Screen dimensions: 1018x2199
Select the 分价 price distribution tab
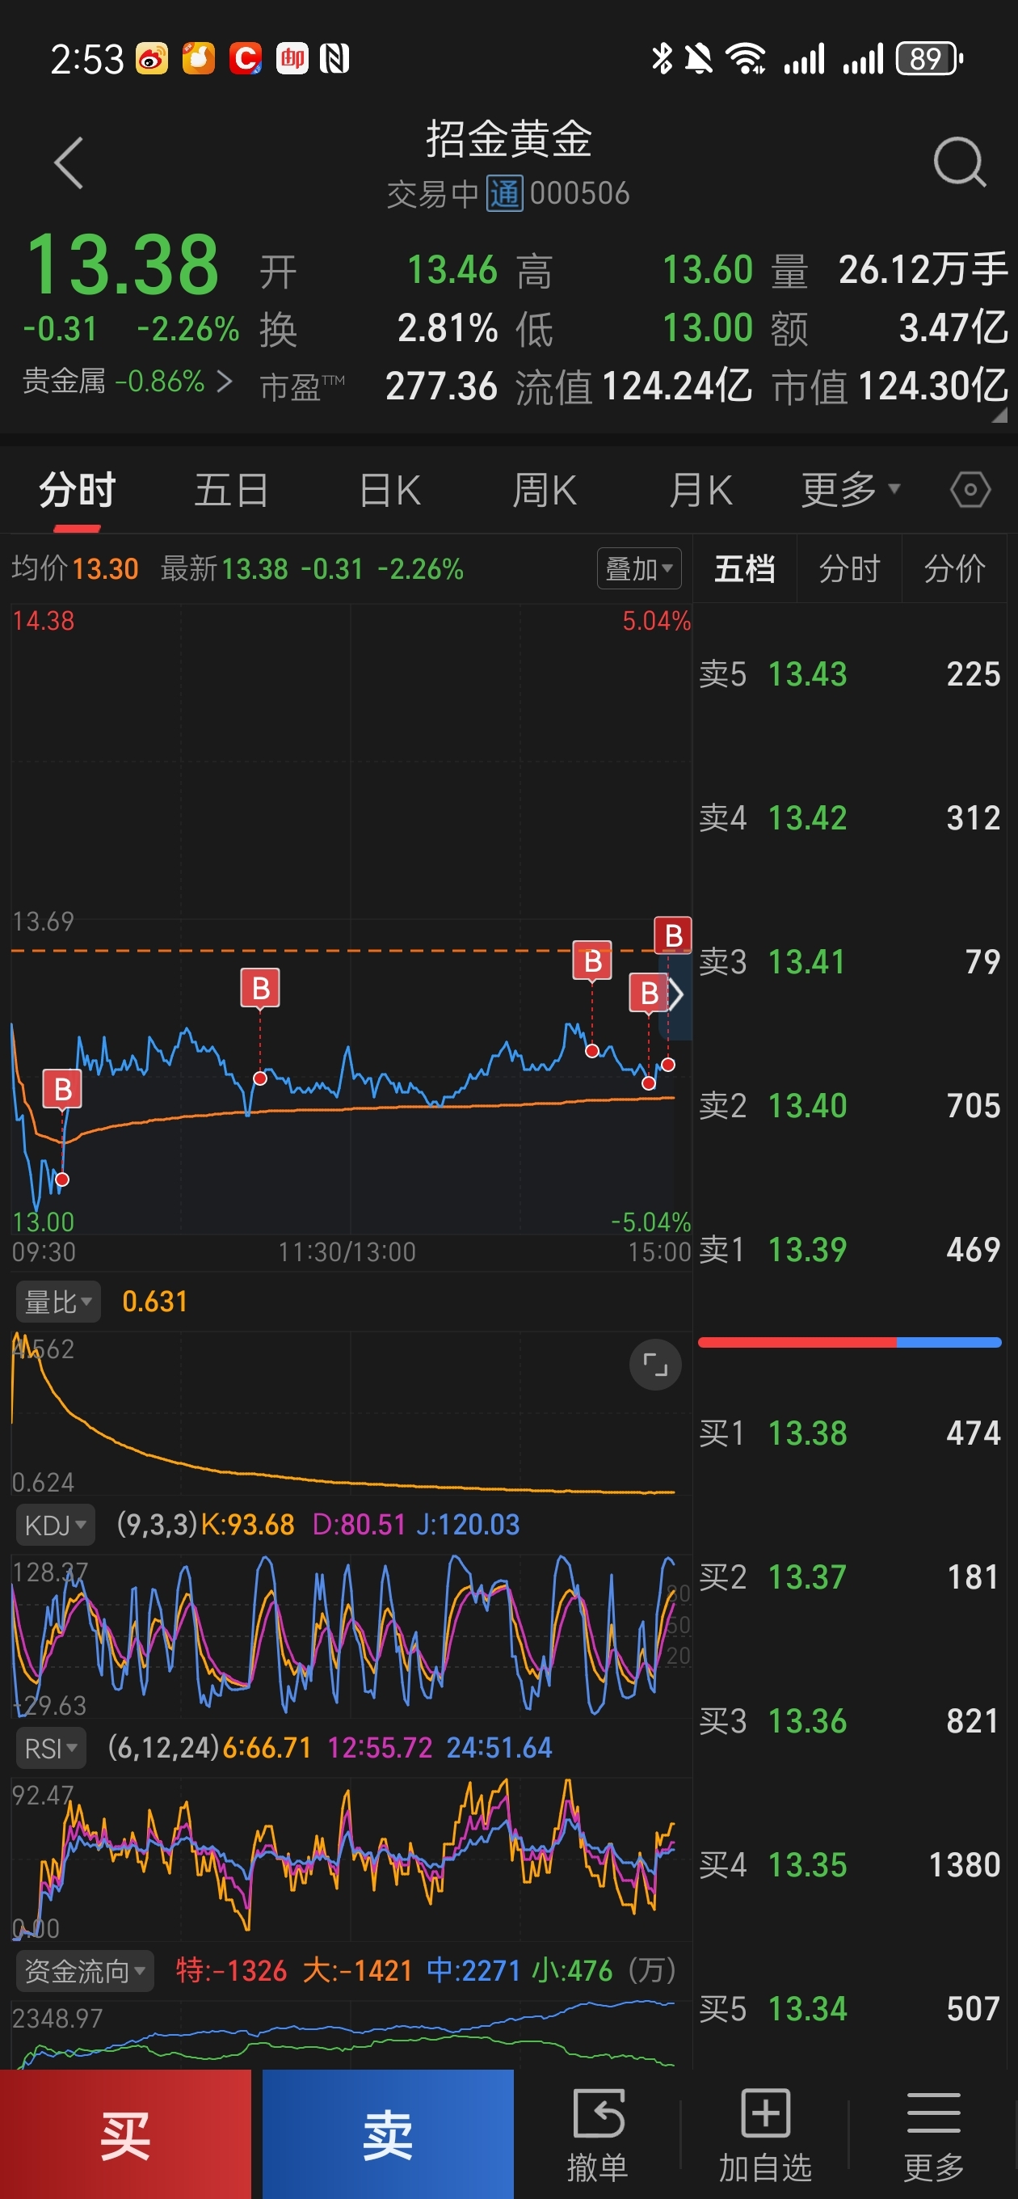(955, 568)
